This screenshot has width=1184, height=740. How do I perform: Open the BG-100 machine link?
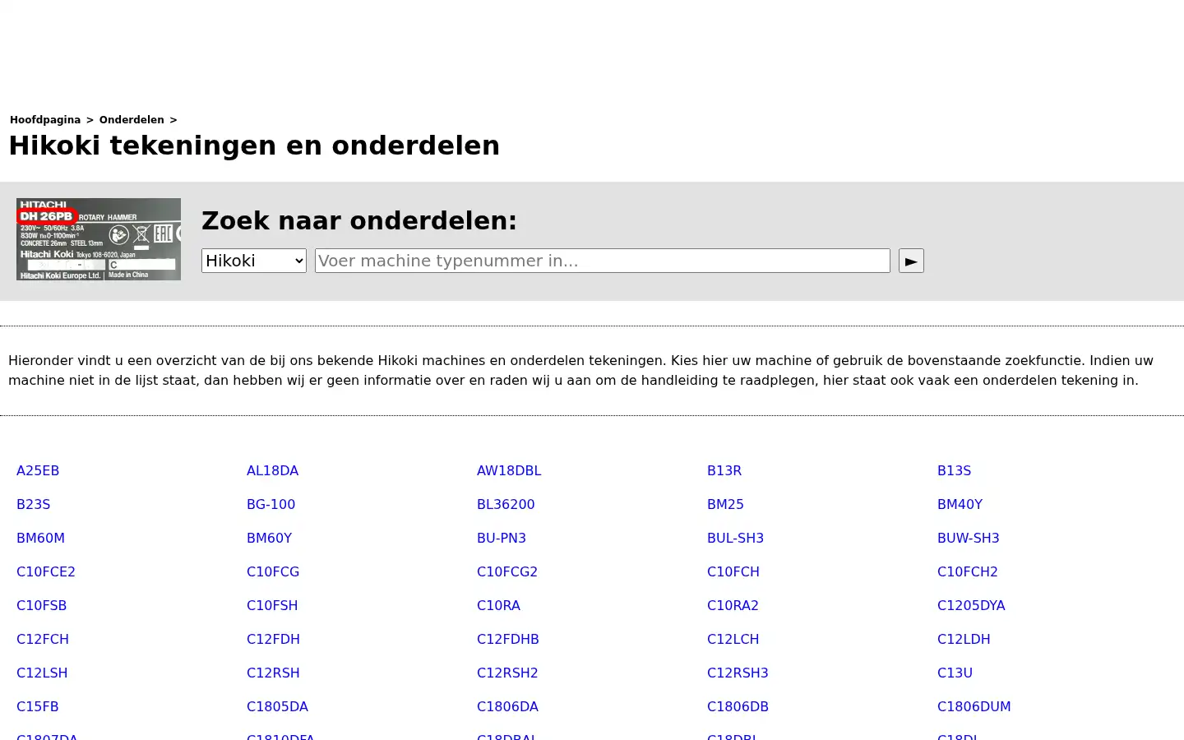click(271, 505)
